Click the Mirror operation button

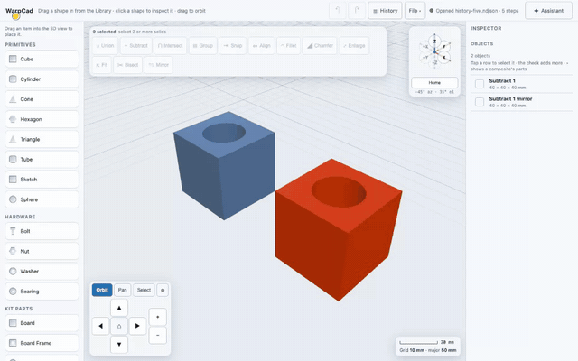point(159,65)
